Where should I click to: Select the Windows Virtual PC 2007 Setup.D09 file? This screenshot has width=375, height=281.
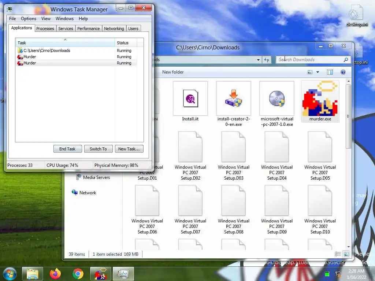click(277, 210)
